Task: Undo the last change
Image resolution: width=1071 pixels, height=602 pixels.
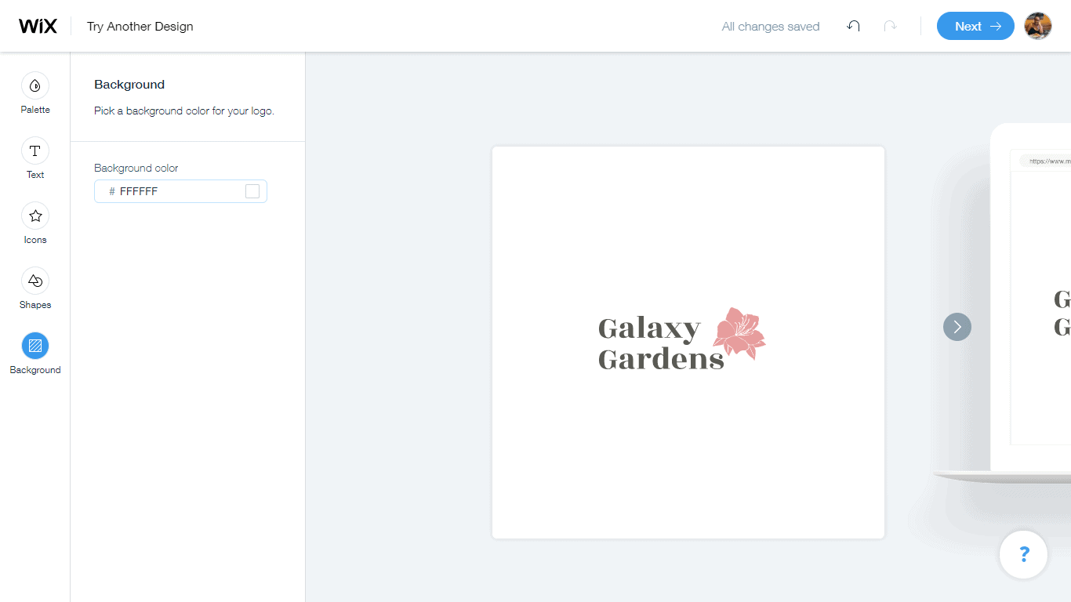Action: [x=853, y=26]
